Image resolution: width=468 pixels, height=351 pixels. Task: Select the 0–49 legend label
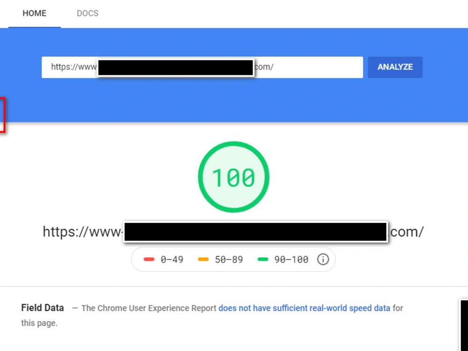tap(172, 259)
